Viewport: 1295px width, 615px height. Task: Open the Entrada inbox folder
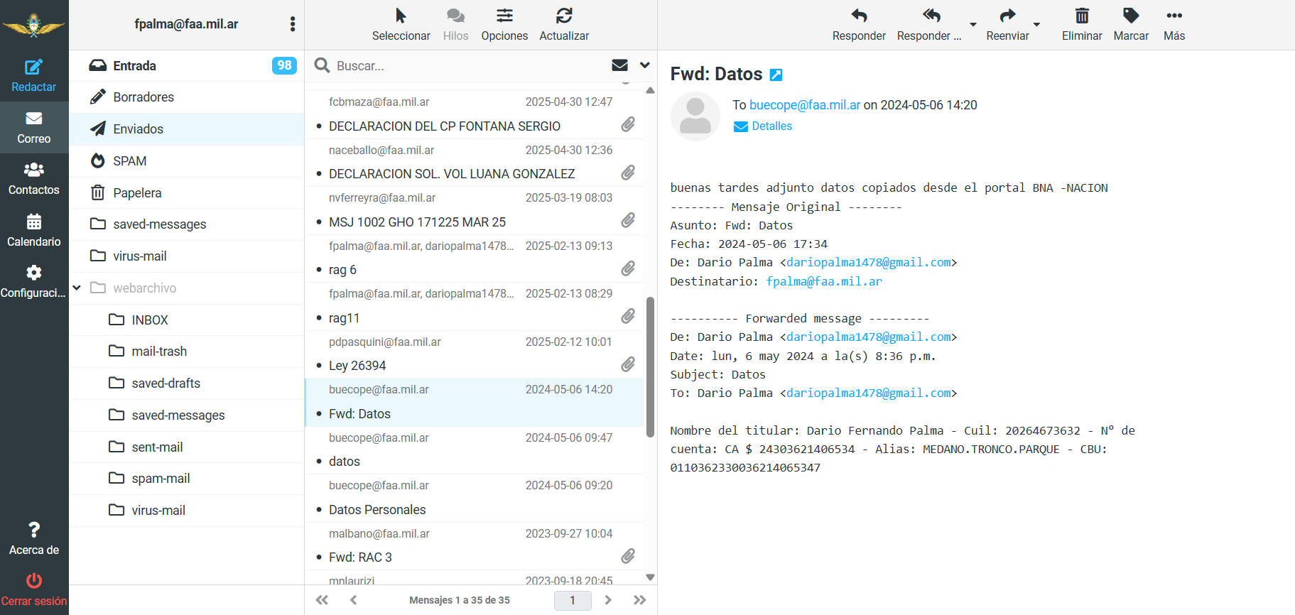point(134,66)
